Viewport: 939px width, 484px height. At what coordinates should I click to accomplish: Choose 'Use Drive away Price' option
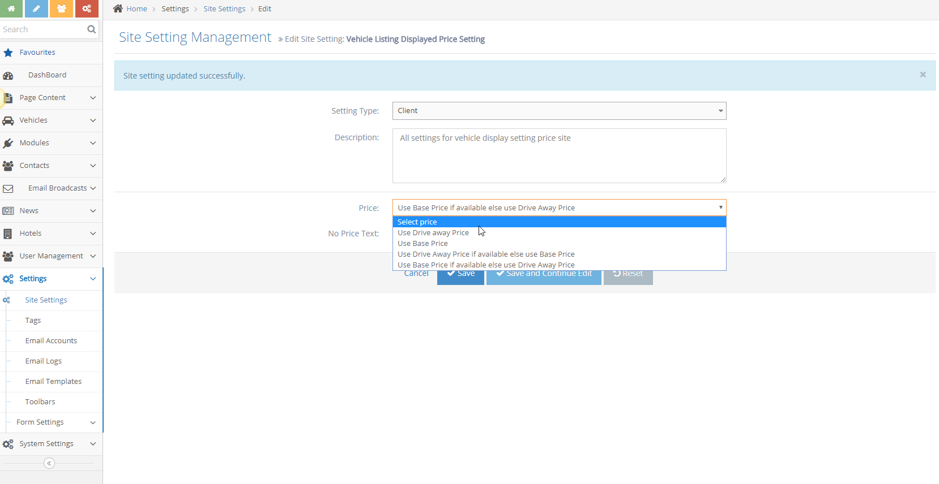tap(433, 233)
